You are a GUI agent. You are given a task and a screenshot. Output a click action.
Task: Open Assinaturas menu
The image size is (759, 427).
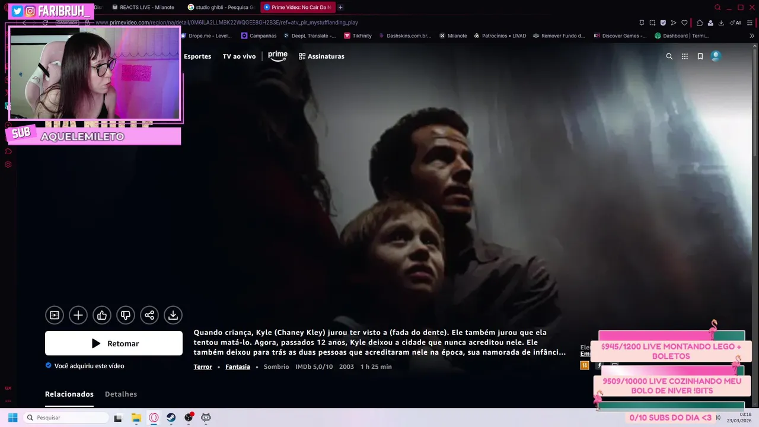(321, 56)
